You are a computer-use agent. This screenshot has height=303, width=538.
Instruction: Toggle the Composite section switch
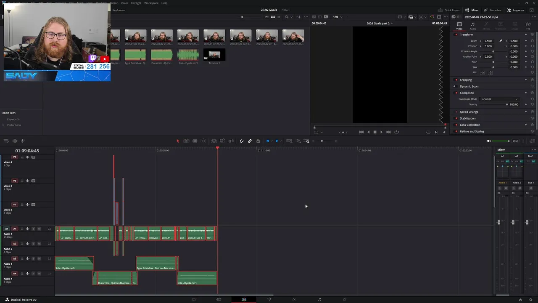(456, 93)
